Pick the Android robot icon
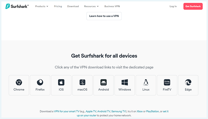 (104, 82)
